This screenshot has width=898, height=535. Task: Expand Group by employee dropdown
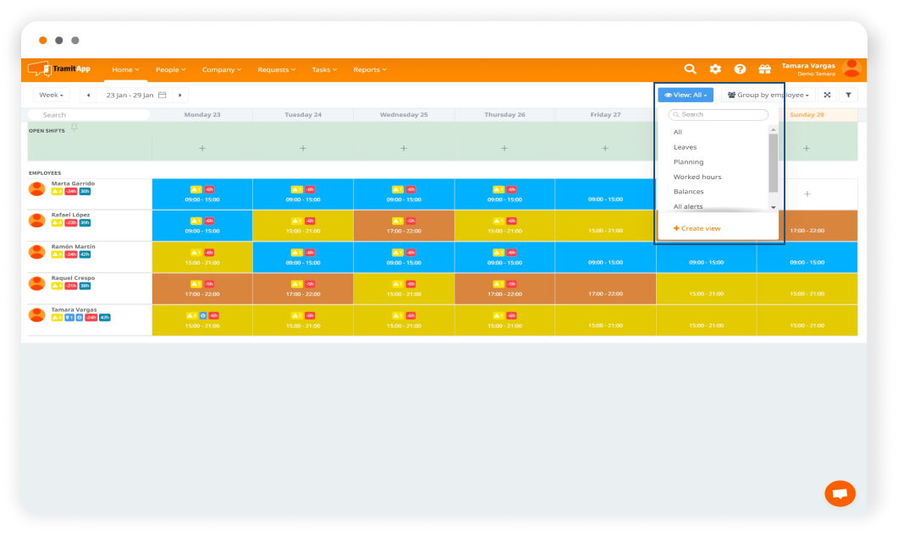tap(769, 96)
